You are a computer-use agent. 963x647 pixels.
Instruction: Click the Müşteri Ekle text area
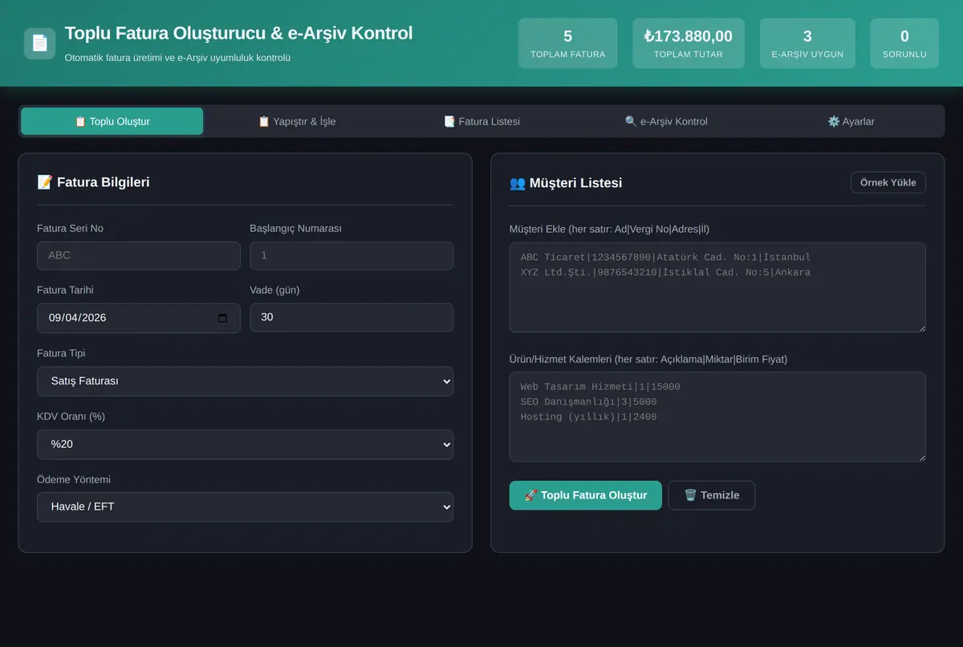[717, 287]
